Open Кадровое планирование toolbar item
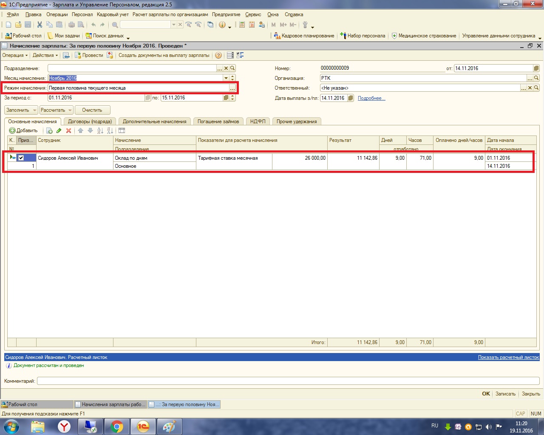The height and width of the screenshot is (435, 544). point(304,36)
